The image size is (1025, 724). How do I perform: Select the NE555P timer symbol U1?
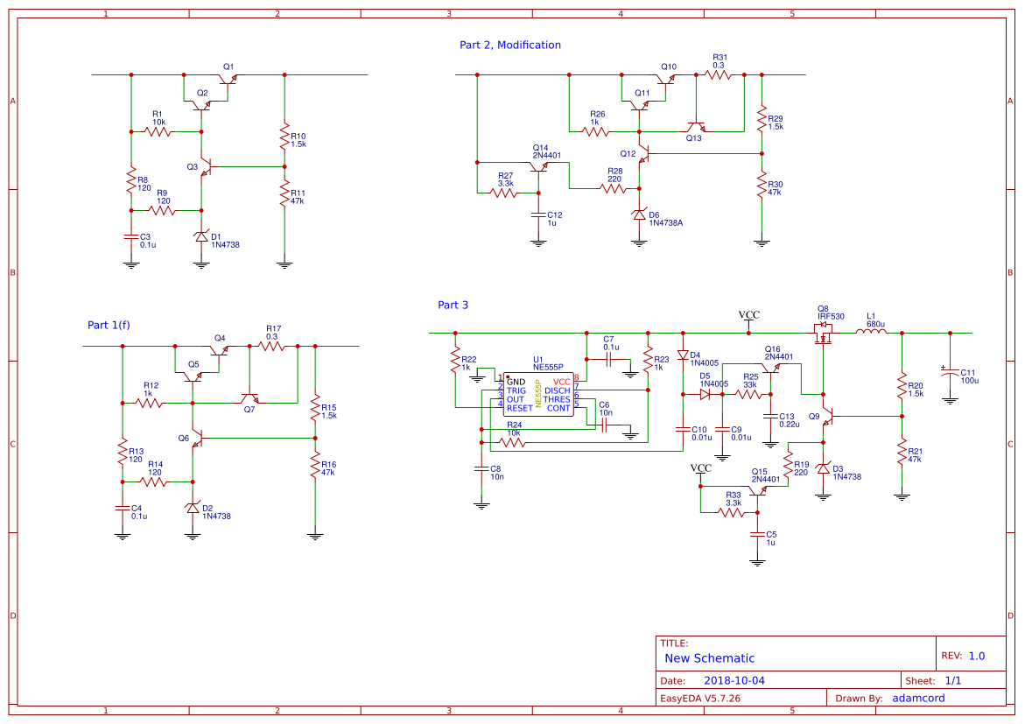tap(537, 396)
